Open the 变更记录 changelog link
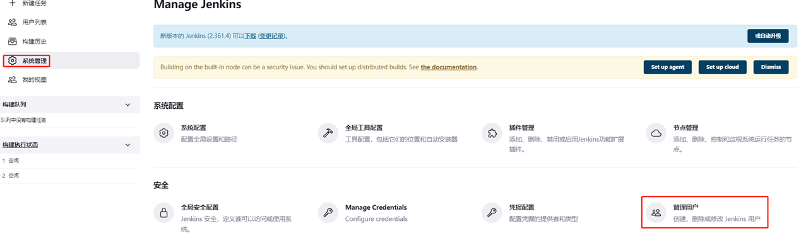 tap(272, 37)
